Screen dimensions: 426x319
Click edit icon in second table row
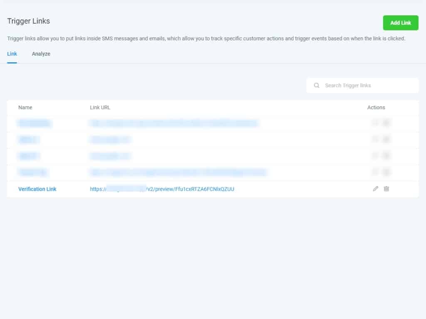(376, 140)
